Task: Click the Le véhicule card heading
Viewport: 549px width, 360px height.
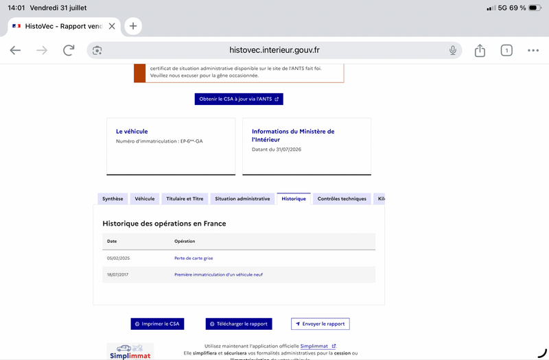Action: tap(132, 132)
